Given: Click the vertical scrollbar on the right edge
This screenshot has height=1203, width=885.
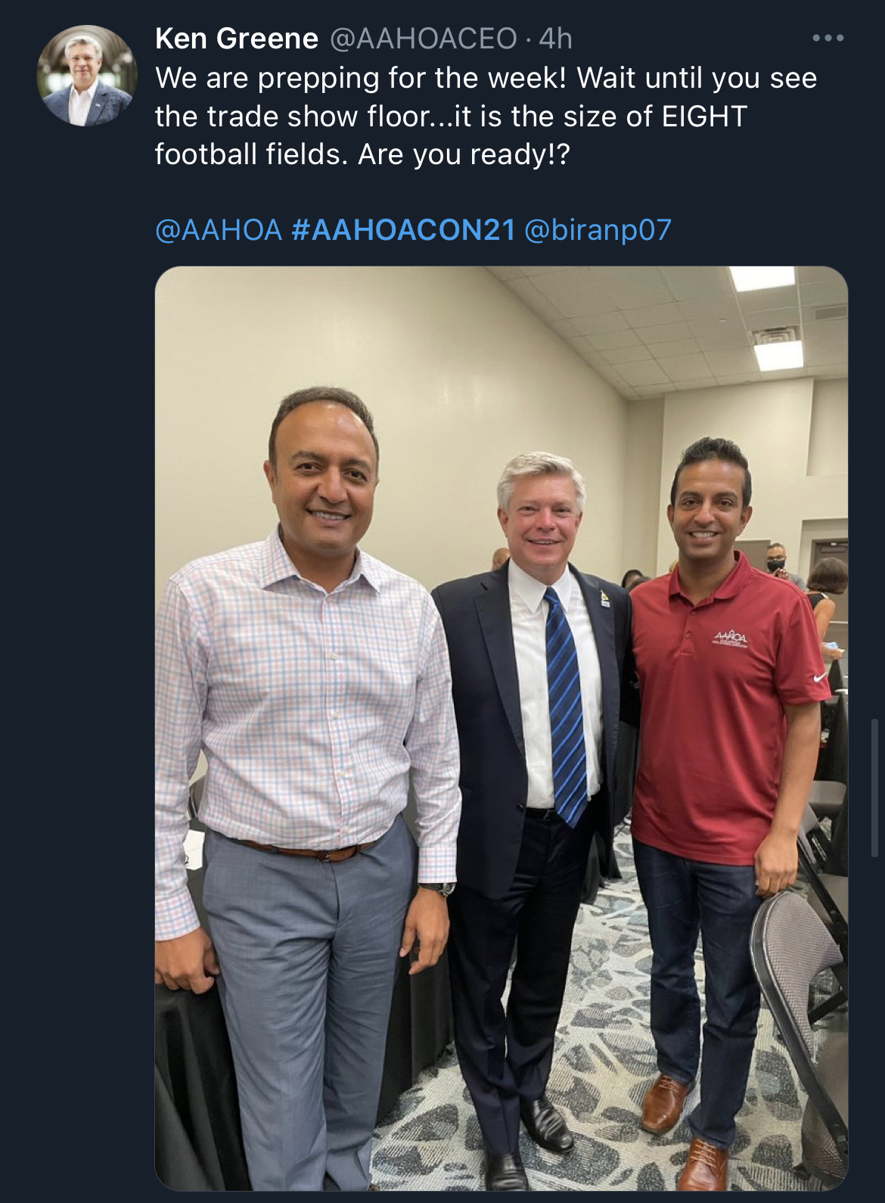Looking at the screenshot, I should [875, 787].
